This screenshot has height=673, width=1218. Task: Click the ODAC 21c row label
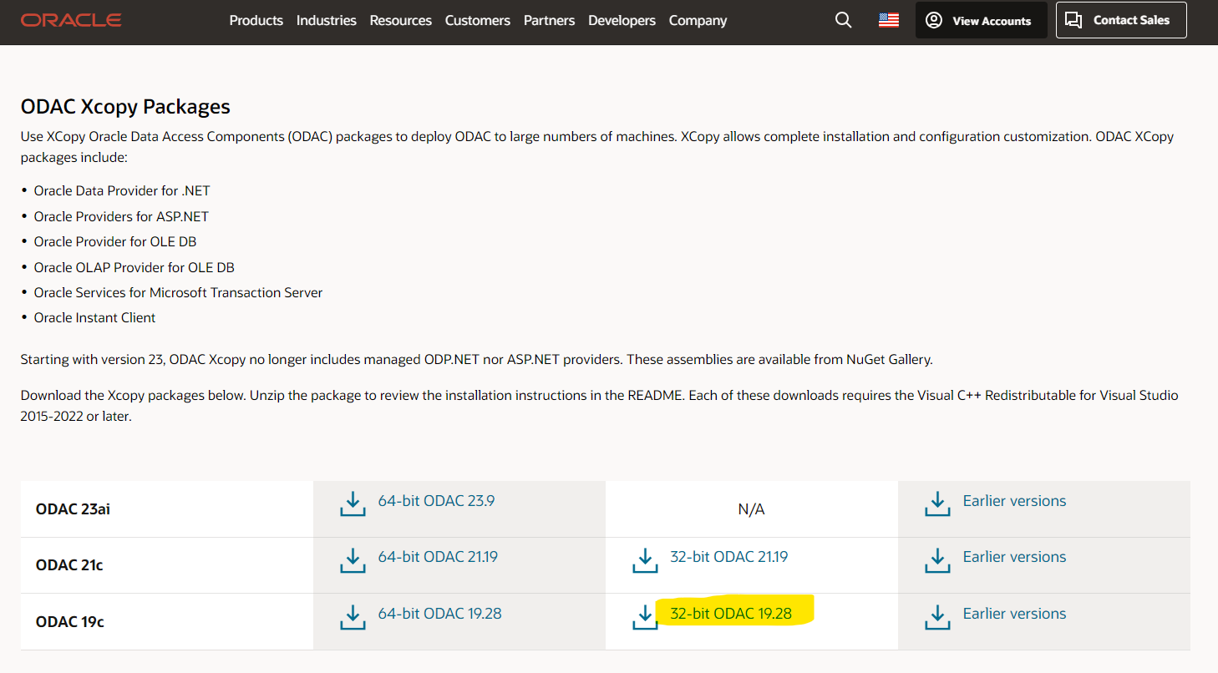tap(69, 565)
